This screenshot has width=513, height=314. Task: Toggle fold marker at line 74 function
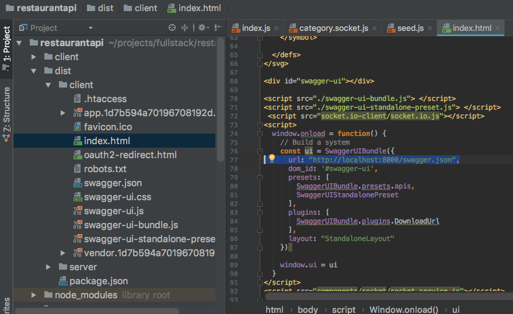(260, 134)
